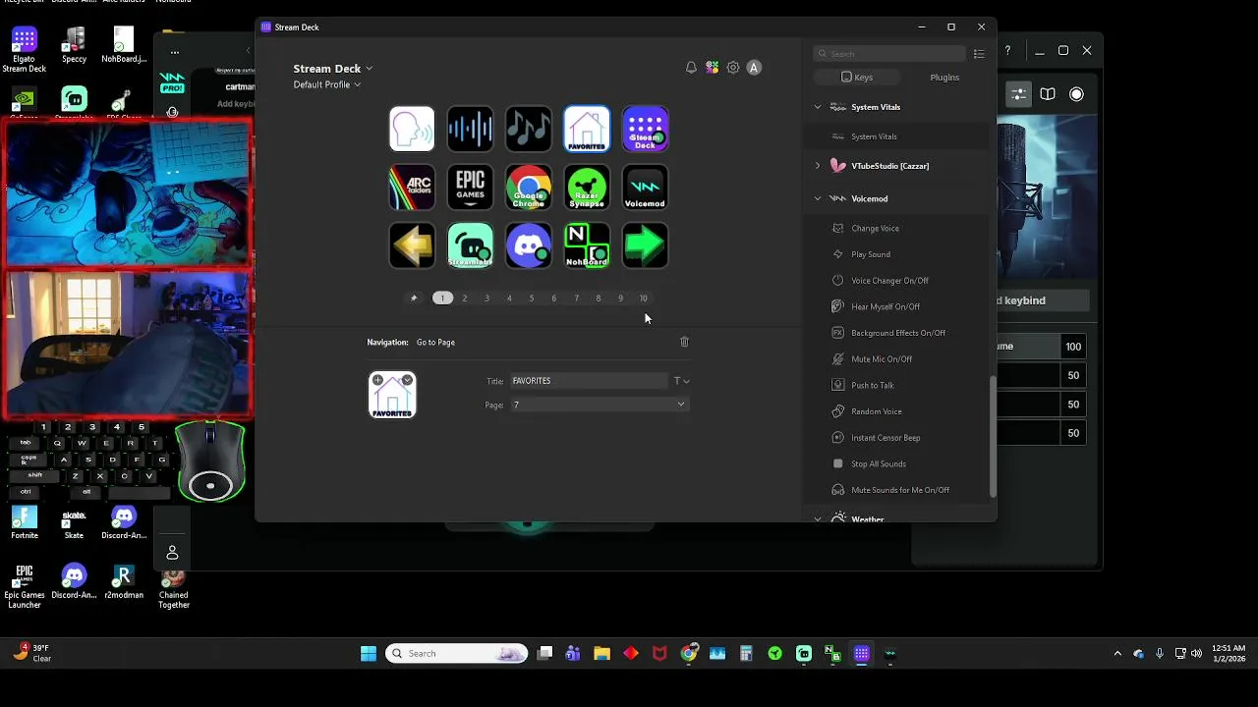1258x707 pixels.
Task: Switch to the Plugins tab
Action: click(x=944, y=78)
